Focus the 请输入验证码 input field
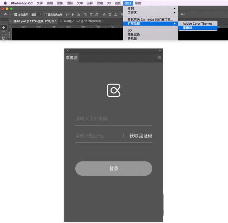Screen dimensions: 228x223 coord(98,136)
